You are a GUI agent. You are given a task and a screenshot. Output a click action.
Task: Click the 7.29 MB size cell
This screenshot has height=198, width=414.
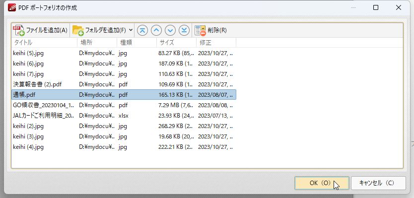point(176,105)
